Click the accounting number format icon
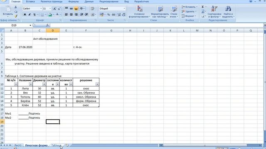The width and height of the screenshot is (266, 149). point(101,15)
